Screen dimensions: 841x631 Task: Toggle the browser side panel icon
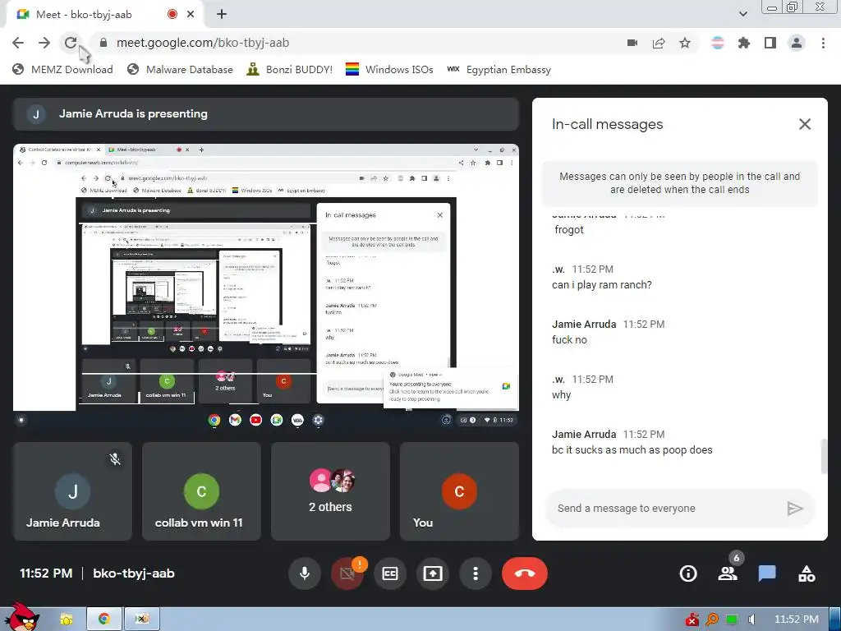(x=770, y=43)
